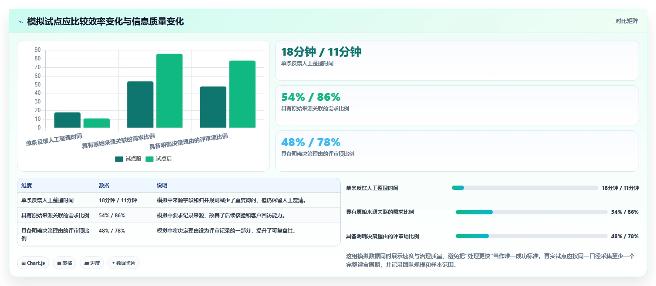The height and width of the screenshot is (286, 656).
Task: Select the 数据卡片 tag chip
Action: pyautogui.click(x=124, y=263)
